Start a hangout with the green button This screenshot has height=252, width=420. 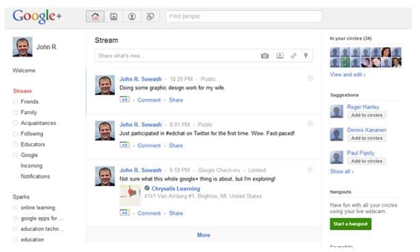350,224
